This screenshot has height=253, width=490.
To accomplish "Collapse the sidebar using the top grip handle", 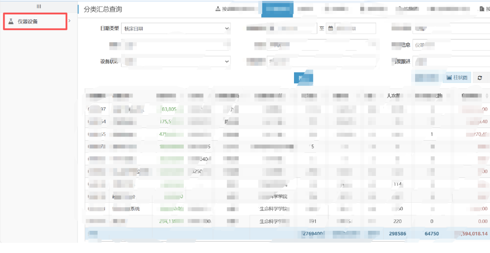I will pos(39,6).
